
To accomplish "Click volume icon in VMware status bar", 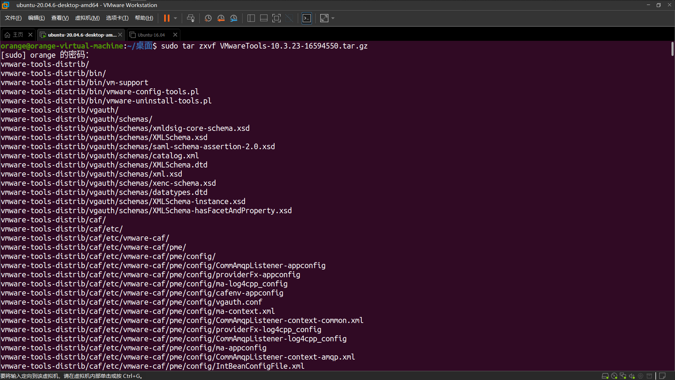I will [632, 376].
